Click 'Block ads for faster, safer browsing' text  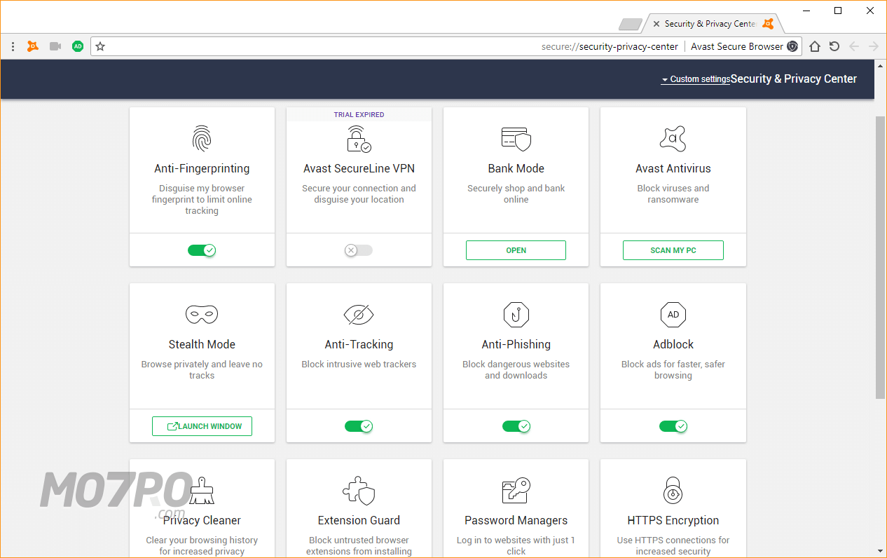tap(673, 370)
